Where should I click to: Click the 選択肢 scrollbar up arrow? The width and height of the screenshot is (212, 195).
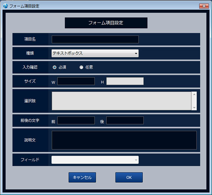point(194,94)
